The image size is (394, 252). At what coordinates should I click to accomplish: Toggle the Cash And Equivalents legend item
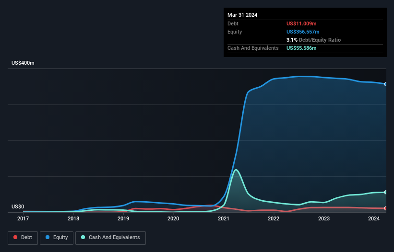[110, 238]
